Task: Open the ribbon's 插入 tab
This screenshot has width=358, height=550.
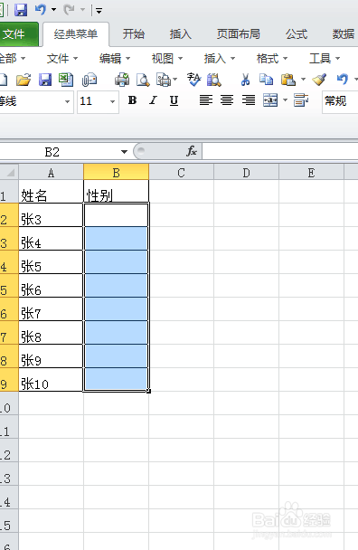Action: [x=180, y=34]
